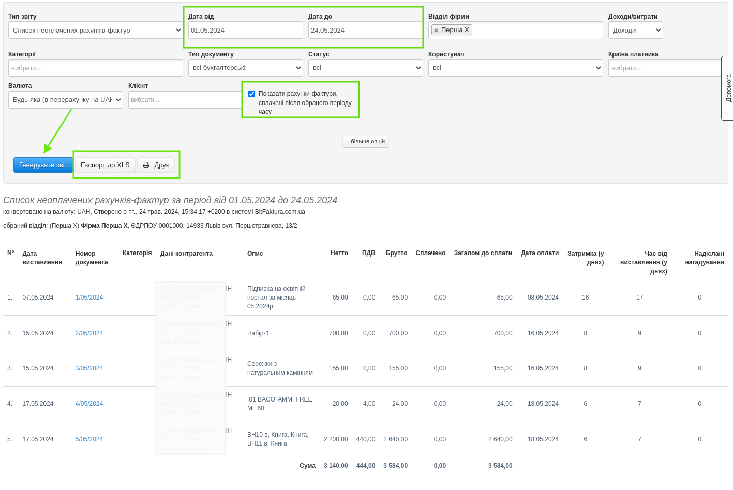Open the Статус dropdown
The image size is (733, 490).
click(x=365, y=68)
